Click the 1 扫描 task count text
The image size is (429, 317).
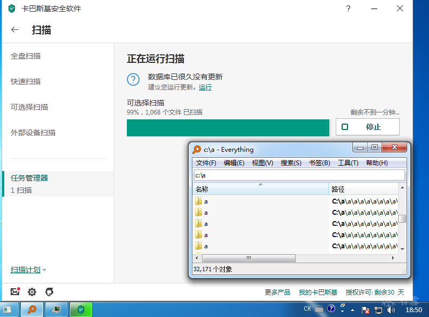pyautogui.click(x=21, y=190)
